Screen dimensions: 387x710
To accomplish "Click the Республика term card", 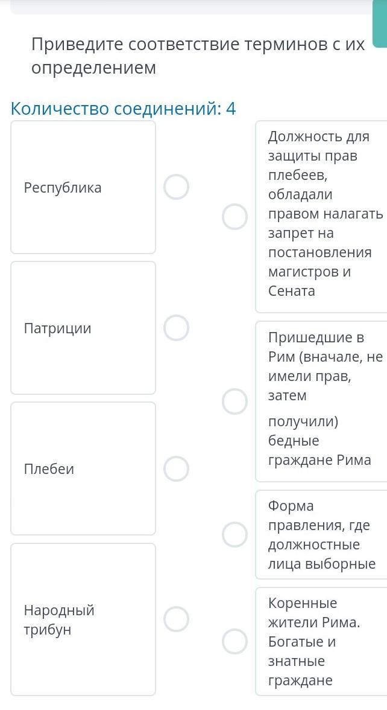I will (83, 187).
